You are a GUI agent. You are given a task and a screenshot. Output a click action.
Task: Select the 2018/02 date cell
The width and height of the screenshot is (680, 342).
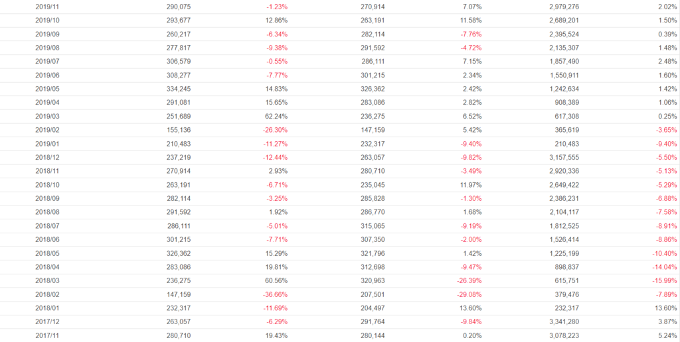click(46, 294)
